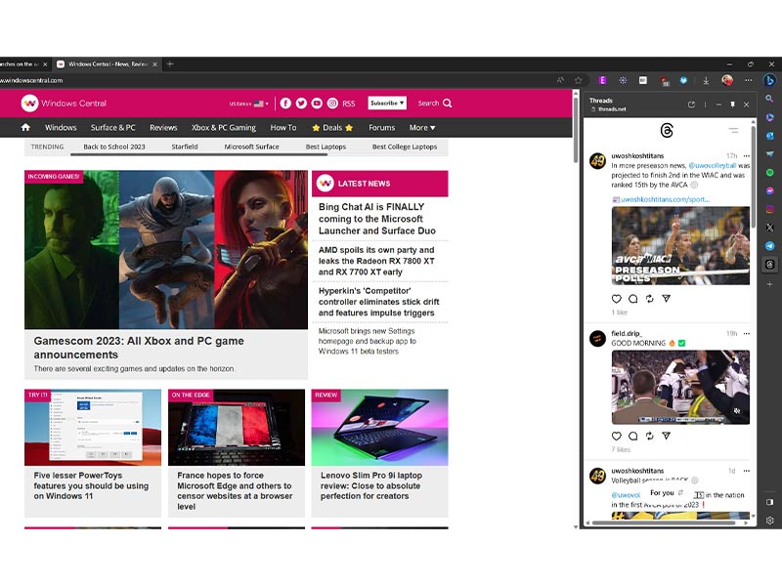The height and width of the screenshot is (586, 782).
Task: Open Forums navigation link
Action: (381, 128)
